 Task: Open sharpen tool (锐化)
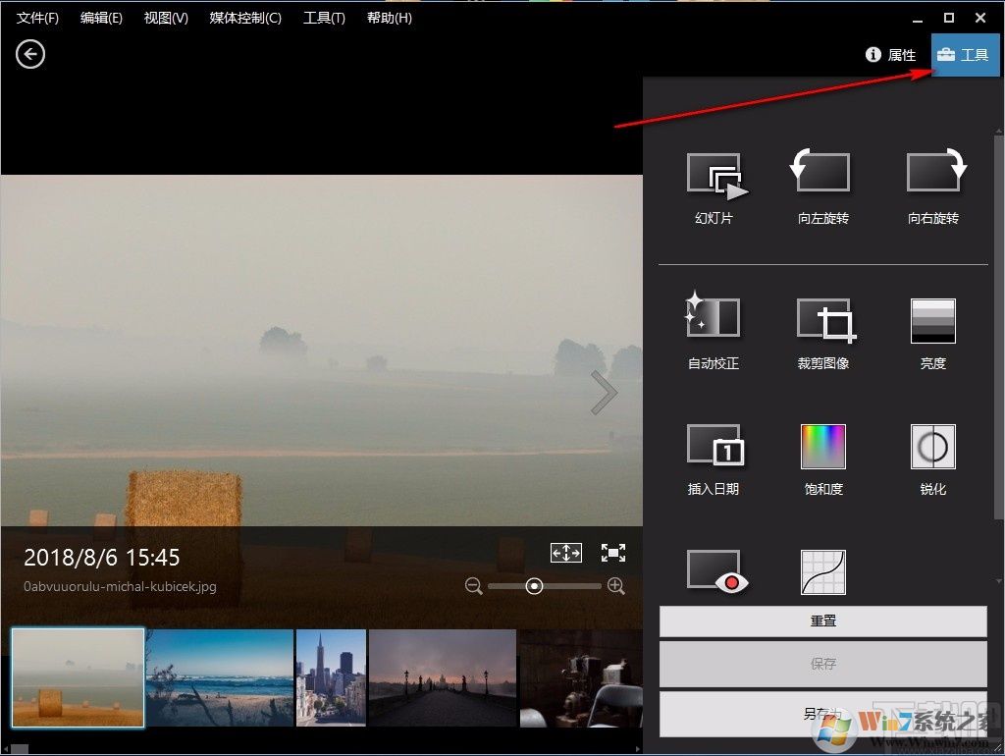933,459
